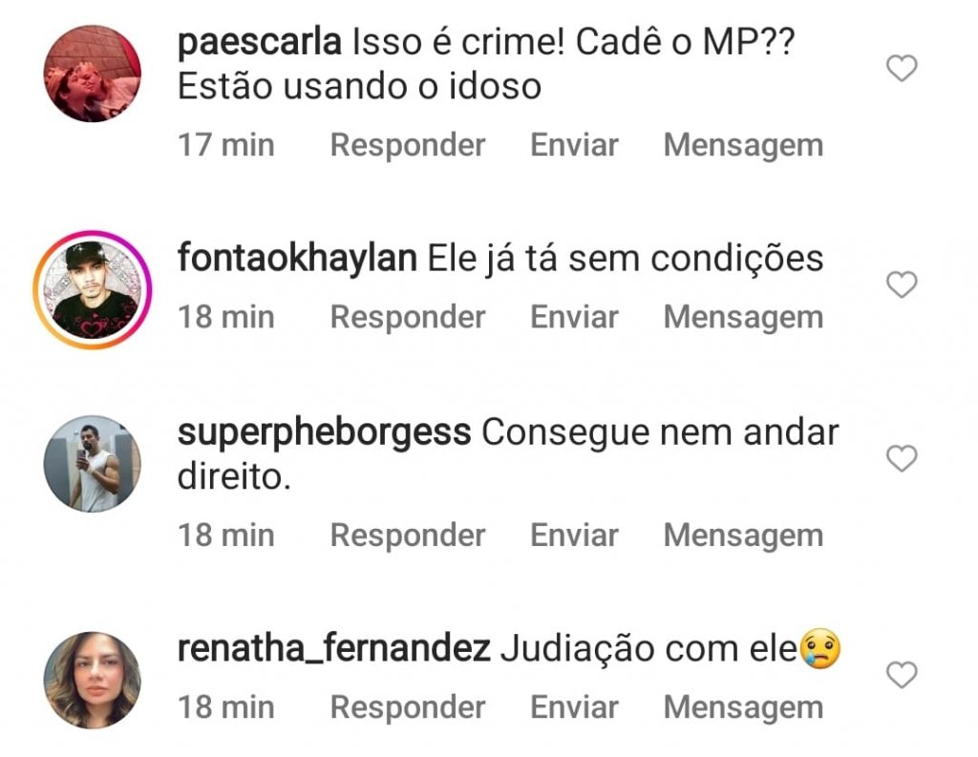The width and height of the screenshot is (978, 757).
Task: Heart renatha_fernandez's Judiação comment
Action: point(902,675)
